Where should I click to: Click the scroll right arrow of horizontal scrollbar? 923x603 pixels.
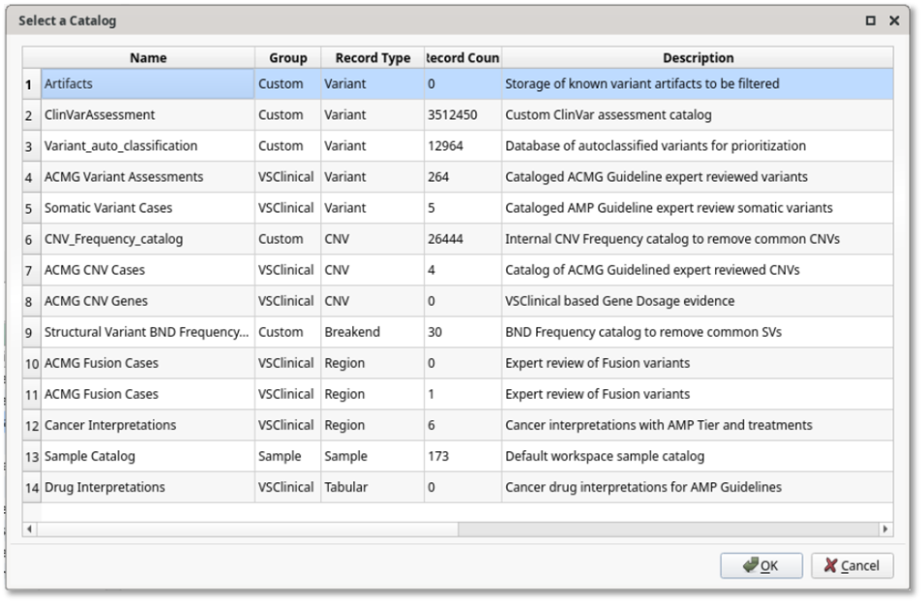pos(885,529)
